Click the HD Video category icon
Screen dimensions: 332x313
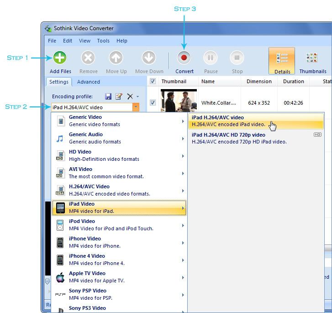click(61, 156)
